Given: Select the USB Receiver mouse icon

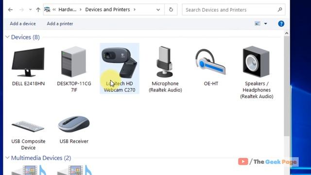Looking at the screenshot, I should (x=74, y=124).
